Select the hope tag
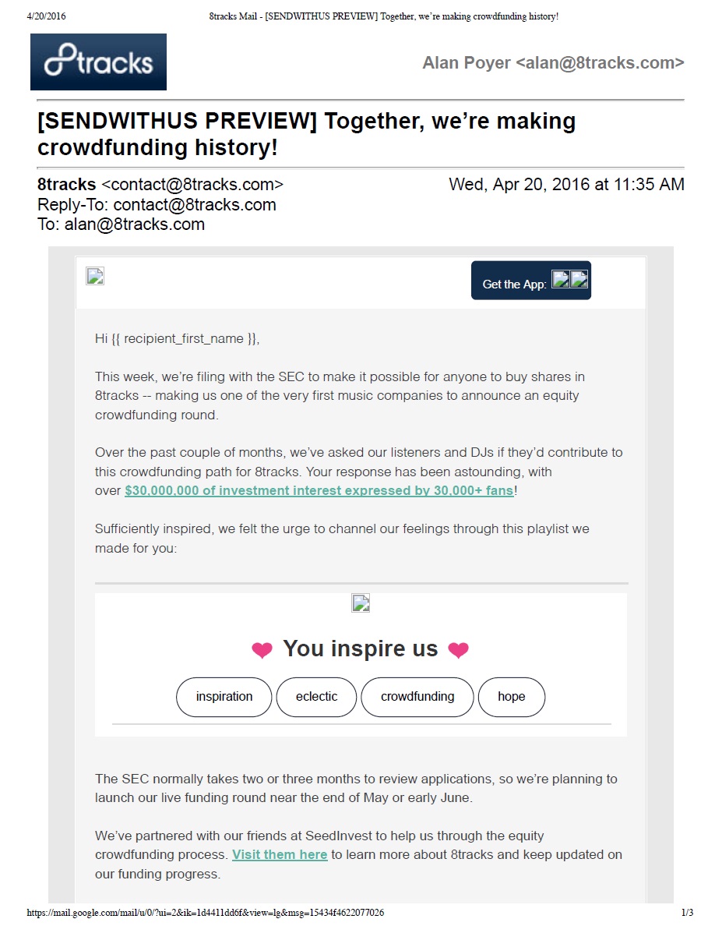715x933 pixels. 511,697
